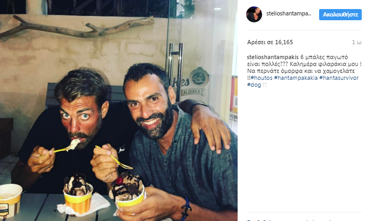Click the post photo of two men

point(119,110)
